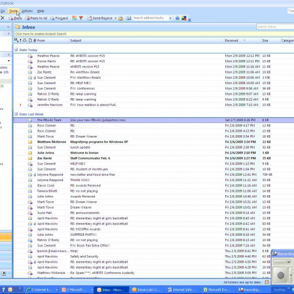Click the Desktop toolbar in taskbar
This screenshot has height=294, width=294.
279,290
